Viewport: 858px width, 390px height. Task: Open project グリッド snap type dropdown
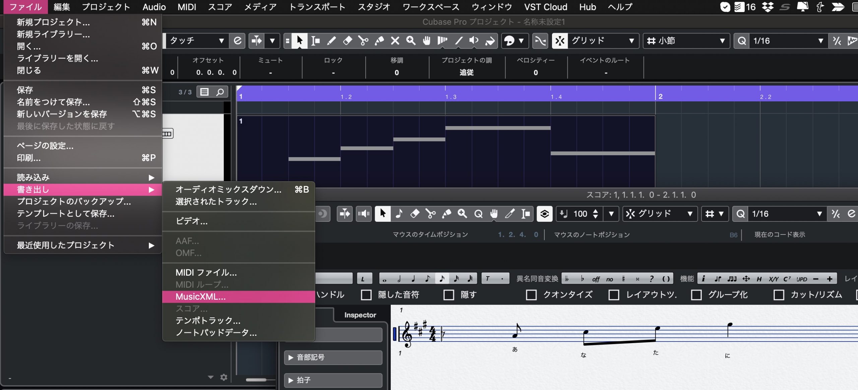603,41
